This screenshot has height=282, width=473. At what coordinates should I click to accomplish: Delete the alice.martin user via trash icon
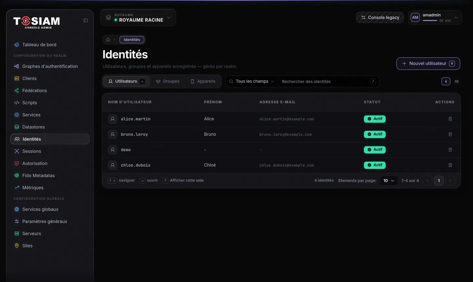click(450, 119)
